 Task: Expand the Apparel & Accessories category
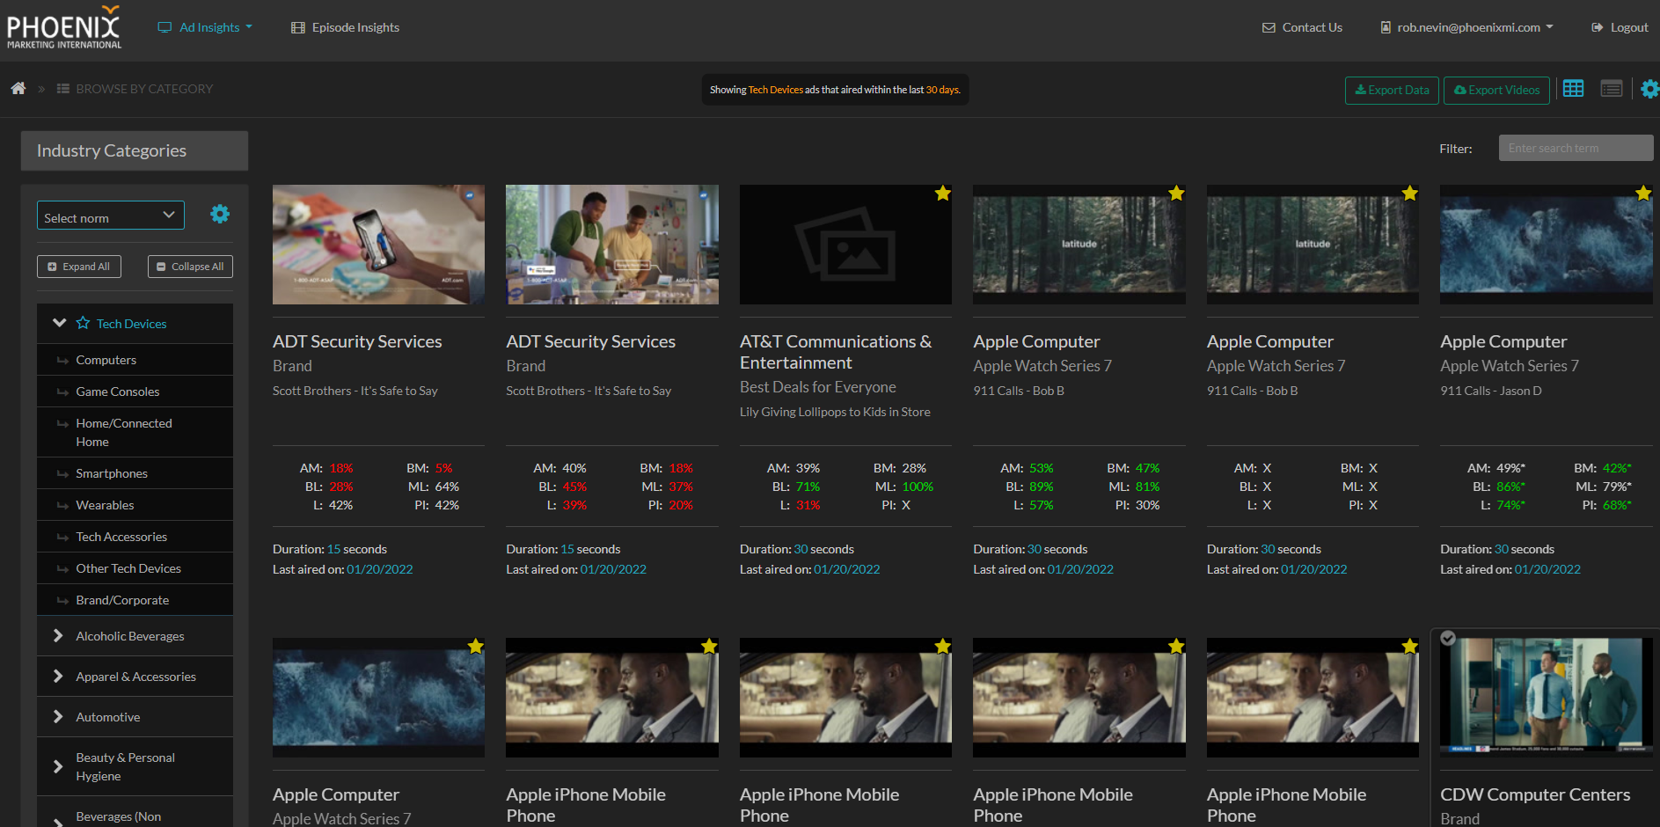tap(58, 676)
